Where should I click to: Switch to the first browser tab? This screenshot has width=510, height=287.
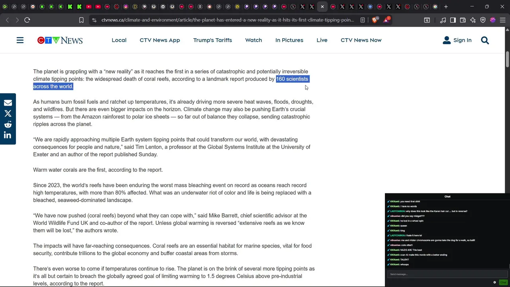(x=5, y=7)
